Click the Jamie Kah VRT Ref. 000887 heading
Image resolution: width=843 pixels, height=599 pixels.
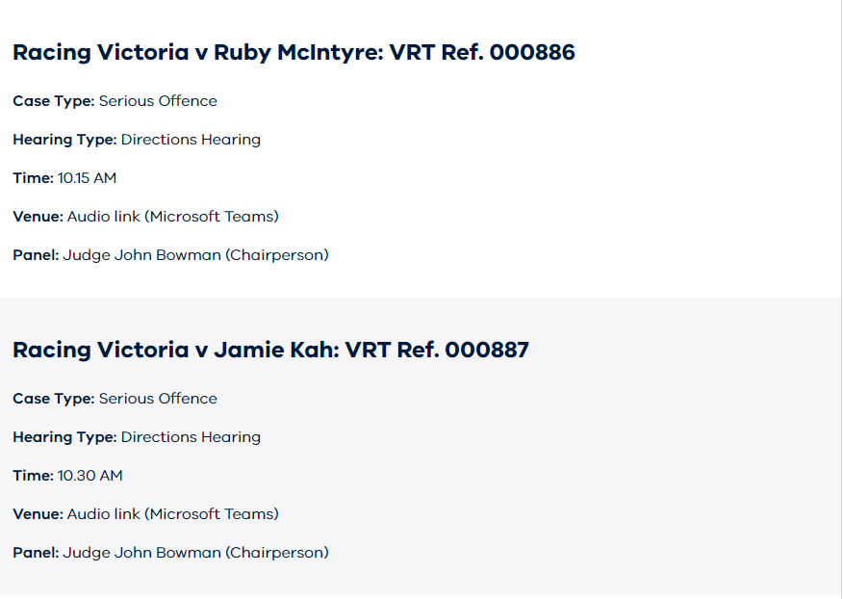[271, 351]
